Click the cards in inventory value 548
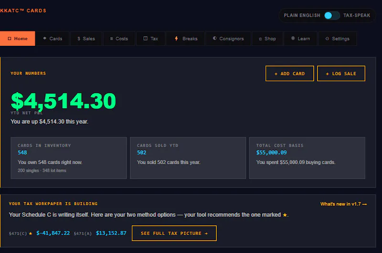The height and width of the screenshot is (253, 382). (x=22, y=152)
